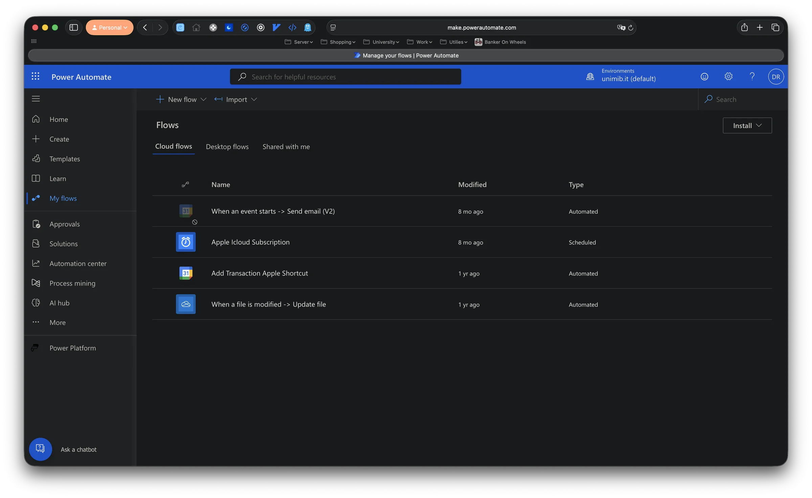Switch to the Desktop flows tab
Screen dimensions: 812x498
click(227, 147)
